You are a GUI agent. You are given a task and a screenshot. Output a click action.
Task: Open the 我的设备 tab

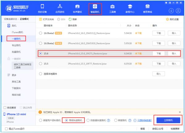(42, 9)
